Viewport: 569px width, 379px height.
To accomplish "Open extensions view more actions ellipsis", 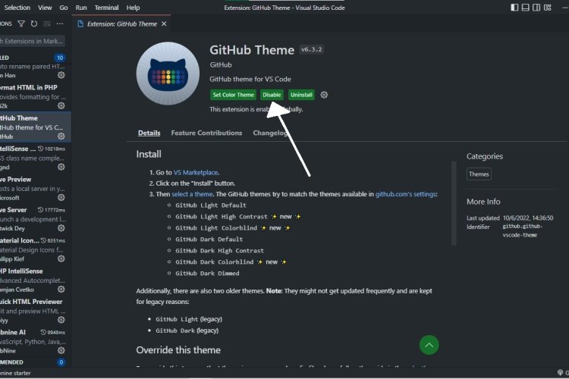I will point(60,23).
